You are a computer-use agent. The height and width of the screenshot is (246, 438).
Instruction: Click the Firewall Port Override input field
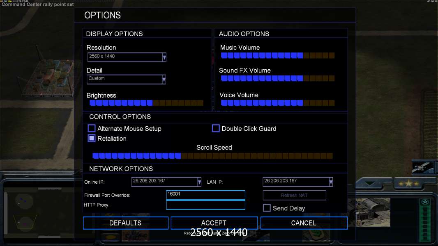(205, 195)
